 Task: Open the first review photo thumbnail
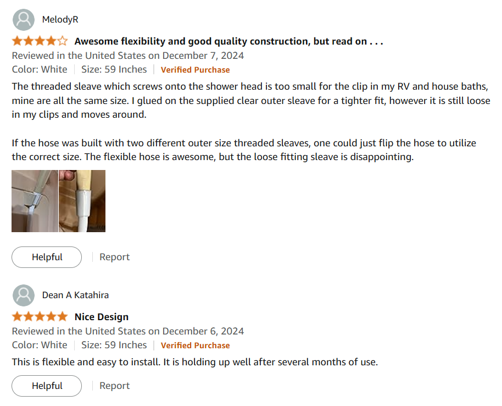(x=35, y=201)
